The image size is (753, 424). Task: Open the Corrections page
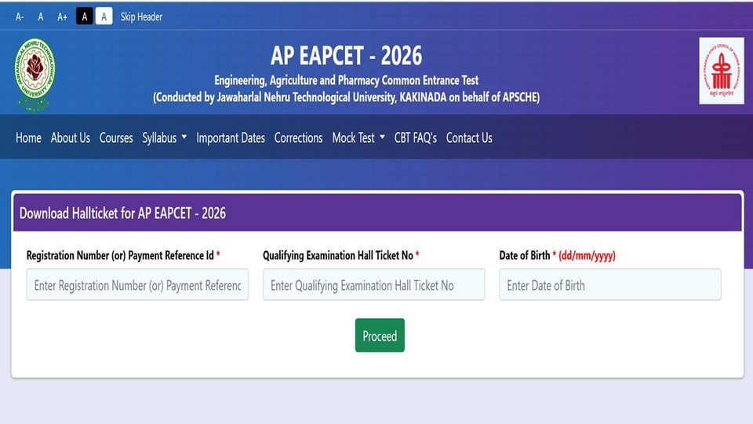298,138
